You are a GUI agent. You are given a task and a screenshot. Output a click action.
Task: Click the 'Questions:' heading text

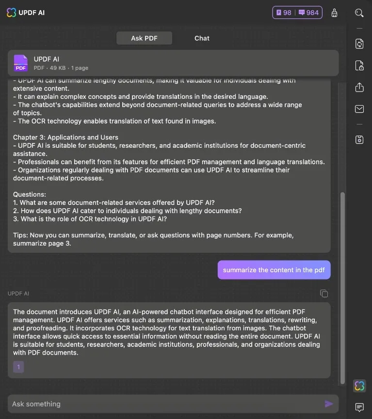pos(30,194)
